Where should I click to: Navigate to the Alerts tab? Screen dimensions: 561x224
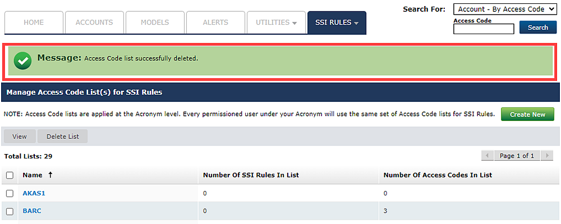click(x=215, y=22)
